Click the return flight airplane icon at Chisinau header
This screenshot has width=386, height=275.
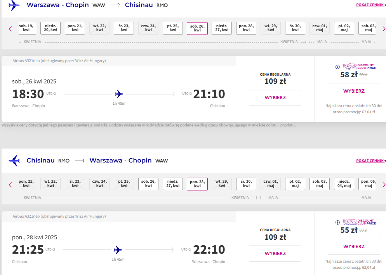click(x=14, y=161)
